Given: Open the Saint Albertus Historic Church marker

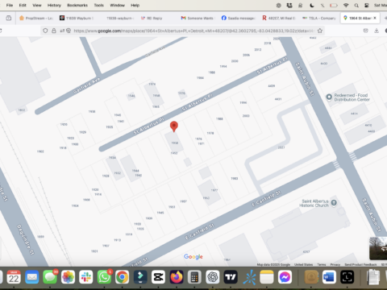Looking at the screenshot, I should click(334, 203).
